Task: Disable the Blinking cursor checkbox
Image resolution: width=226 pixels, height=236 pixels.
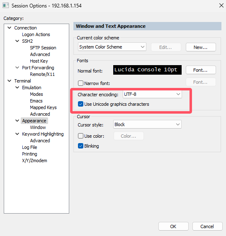Action: tap(80, 146)
